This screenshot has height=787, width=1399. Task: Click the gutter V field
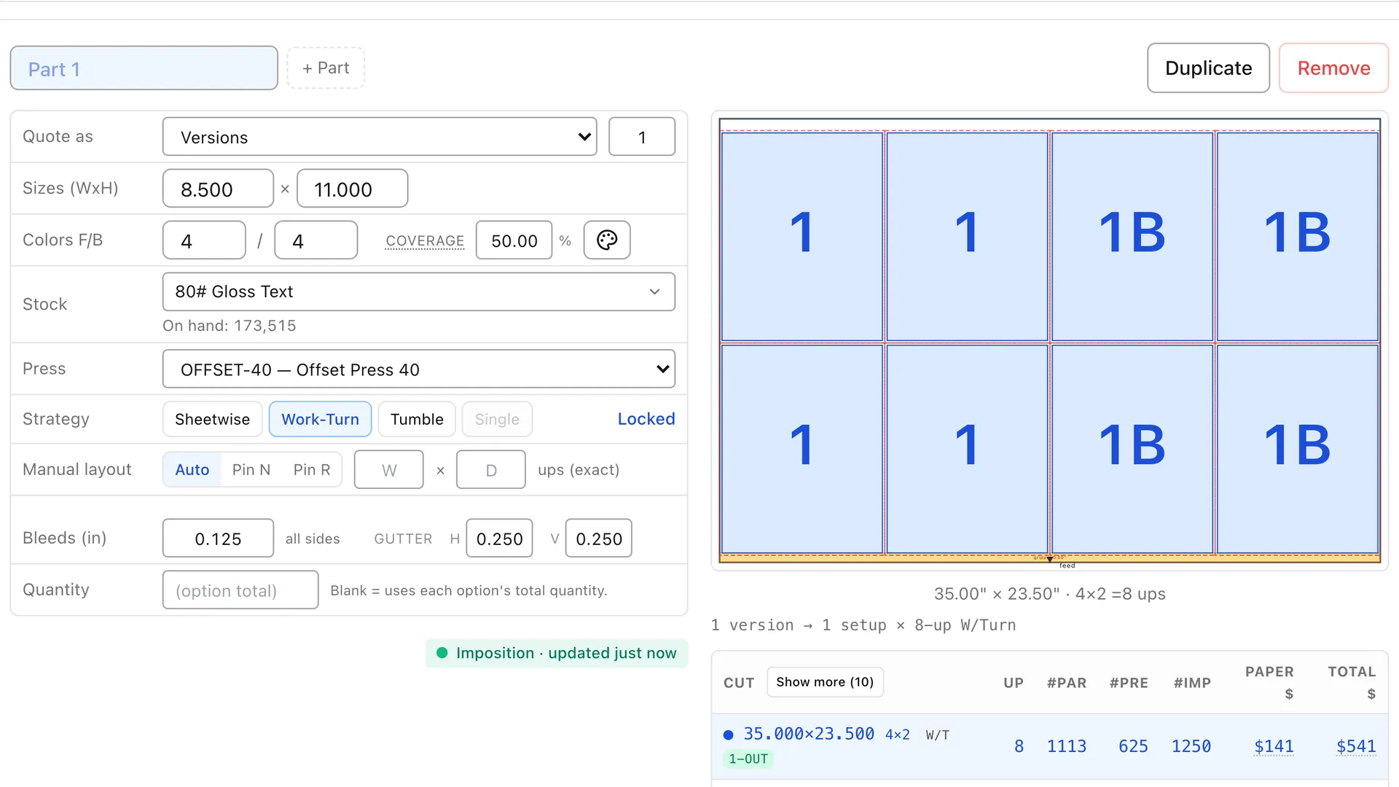point(598,539)
